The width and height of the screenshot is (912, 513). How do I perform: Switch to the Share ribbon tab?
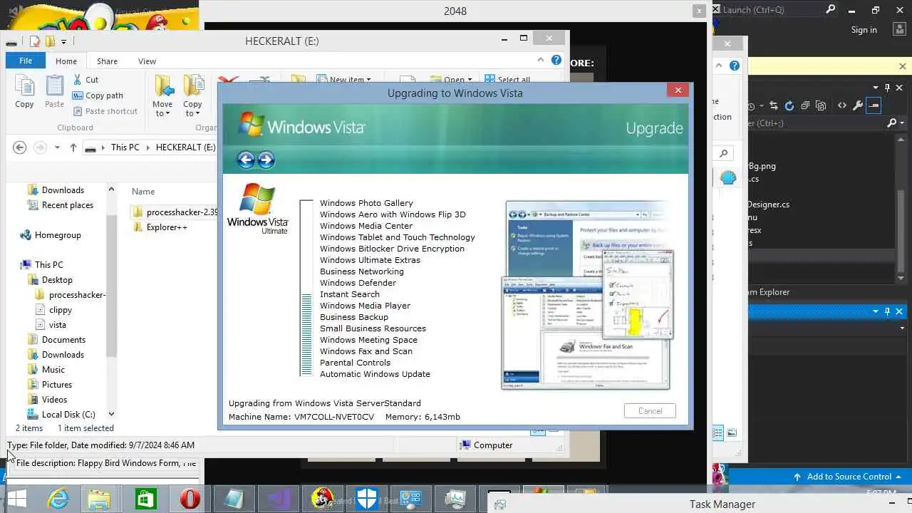tap(107, 61)
